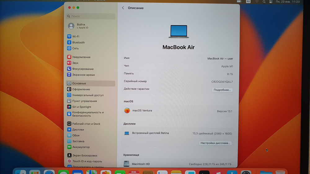This screenshot has height=174, width=310.
Task: Click serial number C02DQ36YQ6L7
Action: click(x=222, y=82)
